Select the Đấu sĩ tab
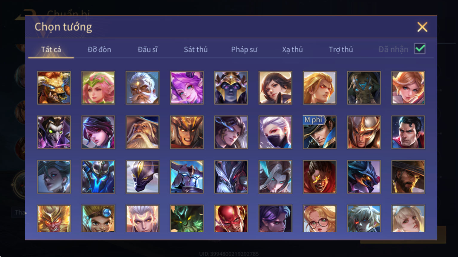This screenshot has width=458, height=257. tap(147, 49)
